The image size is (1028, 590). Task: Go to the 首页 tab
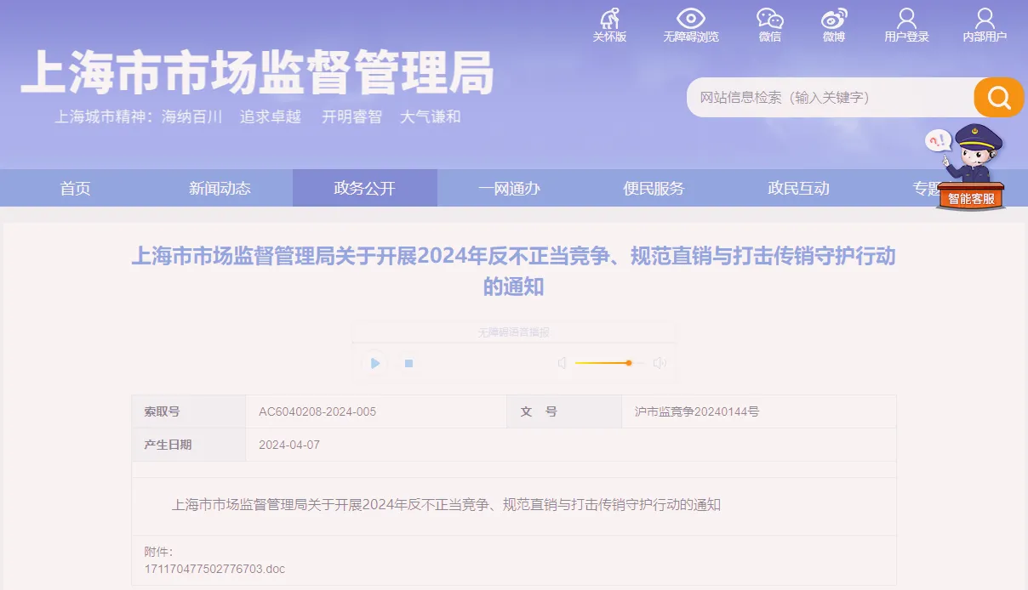click(x=75, y=188)
